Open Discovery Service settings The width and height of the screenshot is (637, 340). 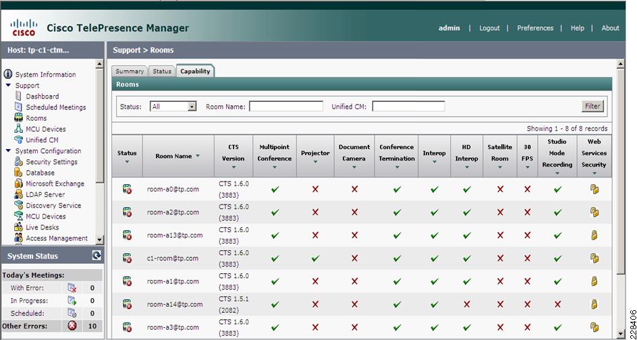(x=53, y=206)
